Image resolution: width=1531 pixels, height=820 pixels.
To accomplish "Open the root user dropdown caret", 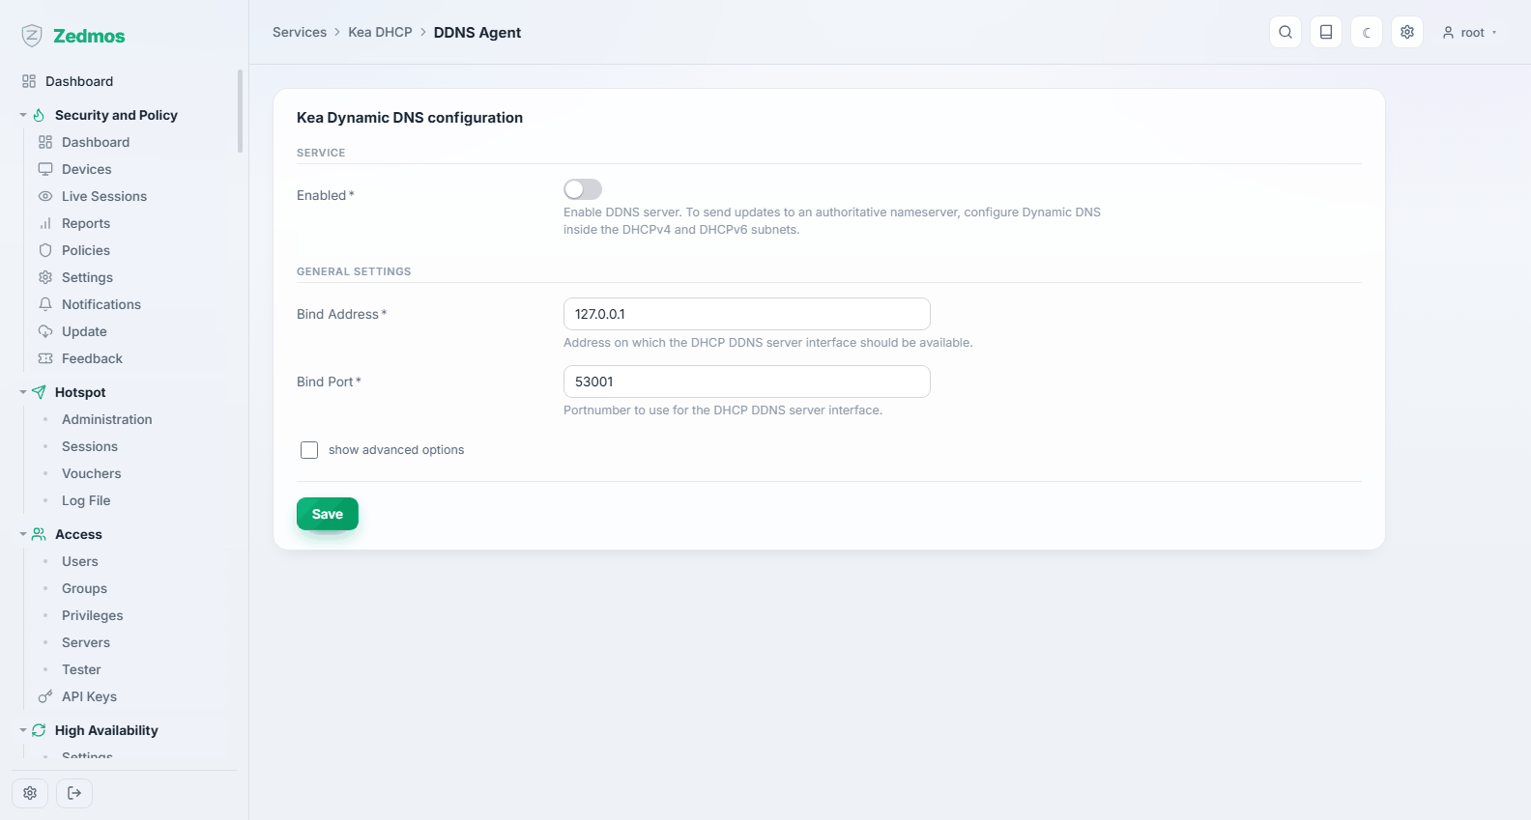I will click(1494, 33).
